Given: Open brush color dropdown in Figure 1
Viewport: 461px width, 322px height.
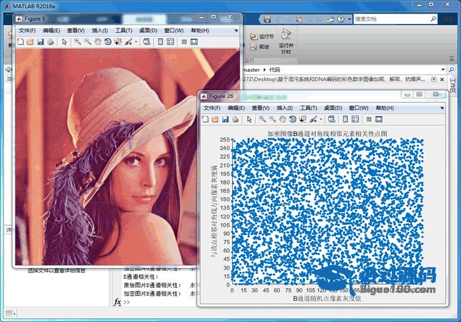Looking at the screenshot, I should (x=136, y=42).
